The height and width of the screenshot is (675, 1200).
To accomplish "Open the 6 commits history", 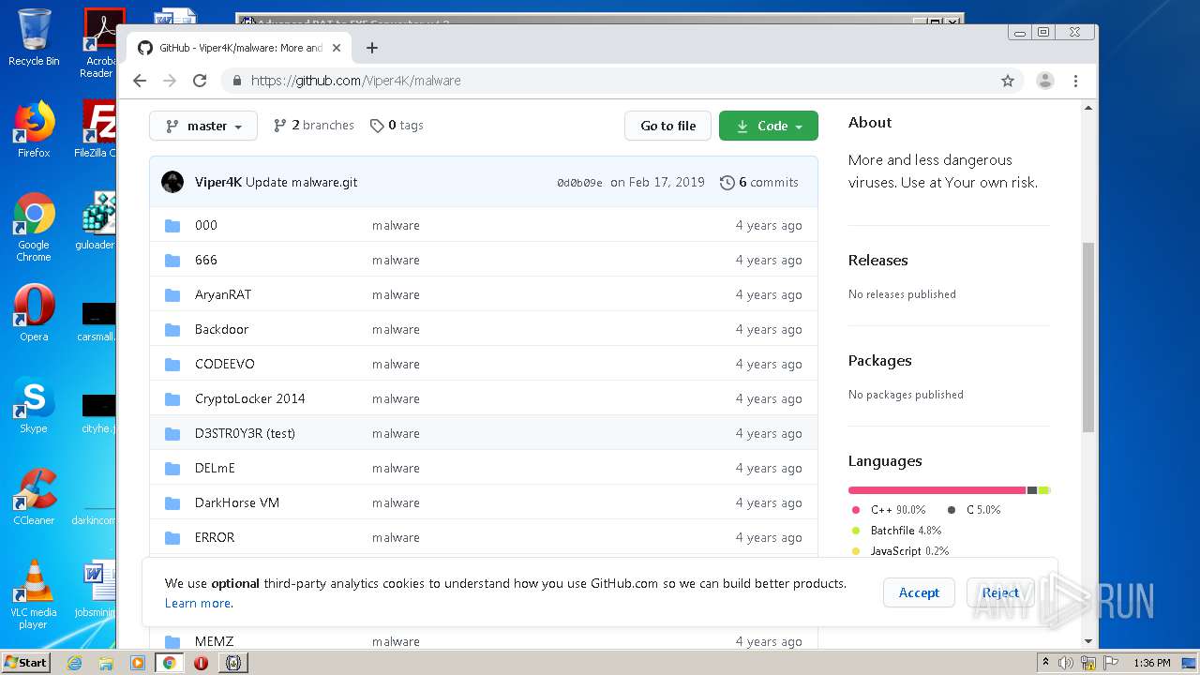I will tap(759, 183).
